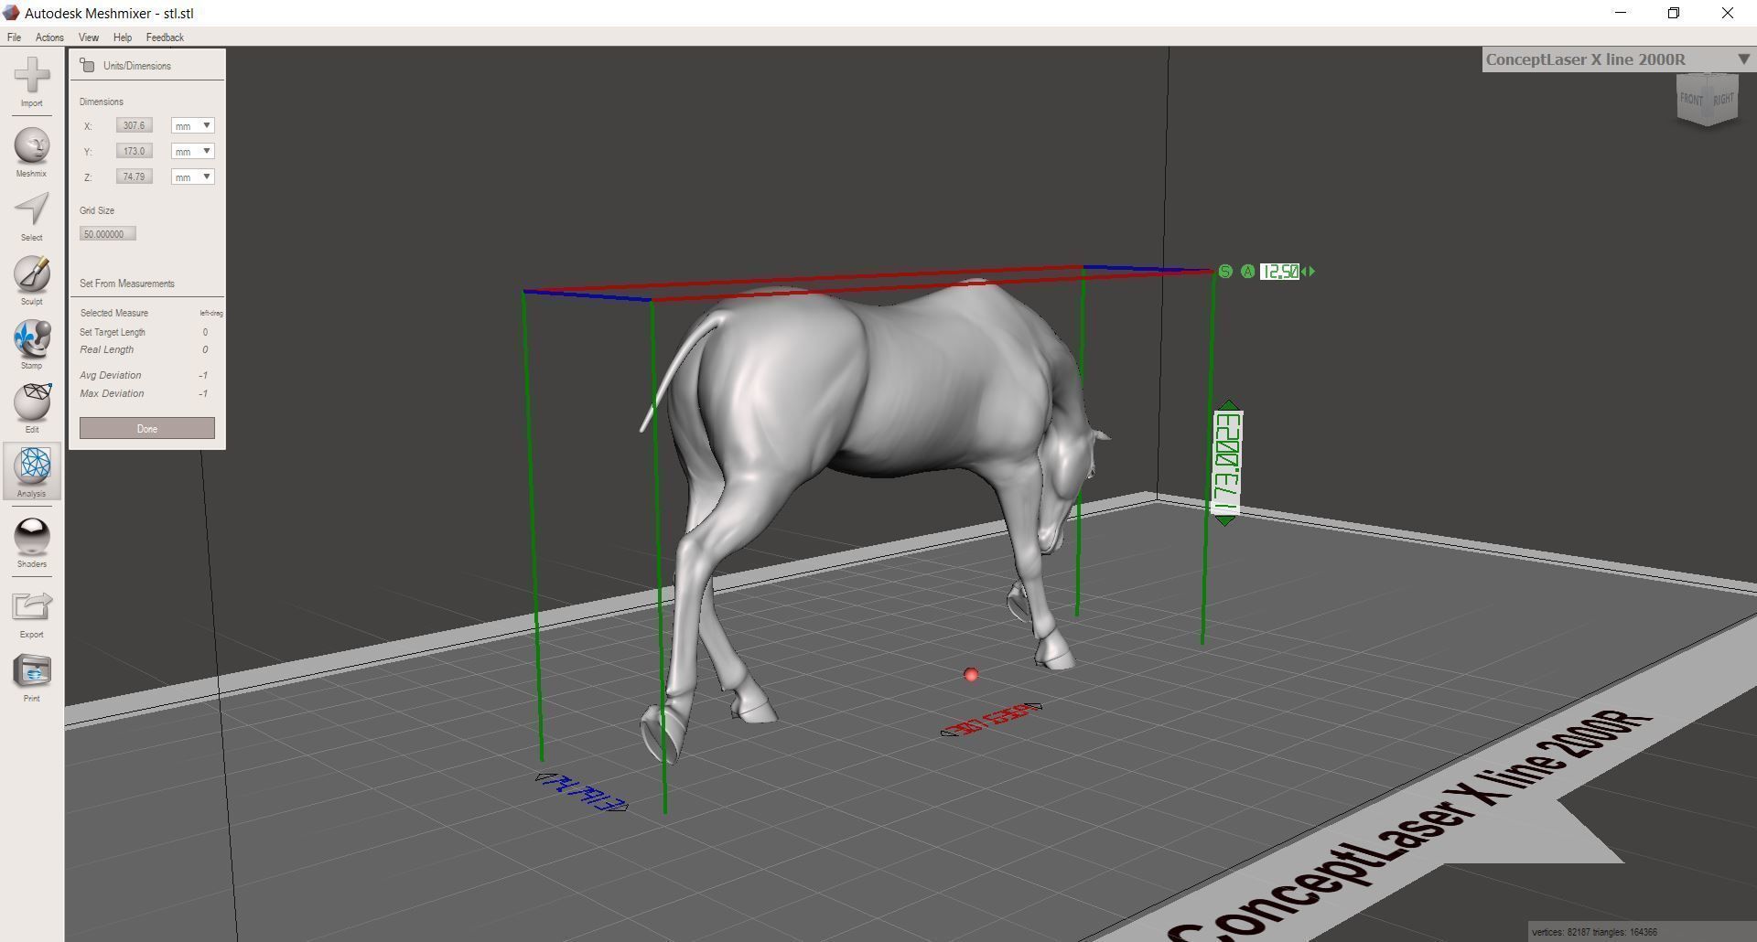This screenshot has width=1757, height=942.
Task: Open the Sculpt tool
Action: point(32,281)
